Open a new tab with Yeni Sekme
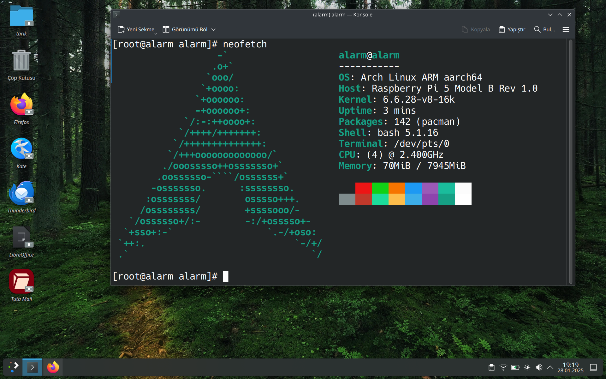The width and height of the screenshot is (606, 379). (x=136, y=29)
